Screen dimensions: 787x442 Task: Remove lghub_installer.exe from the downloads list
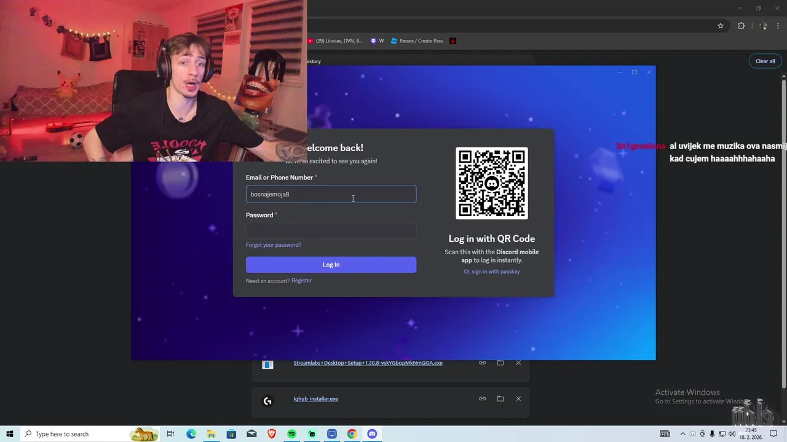tap(518, 398)
